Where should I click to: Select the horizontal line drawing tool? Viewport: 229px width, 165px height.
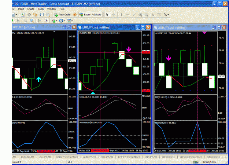[x=128, y=15]
